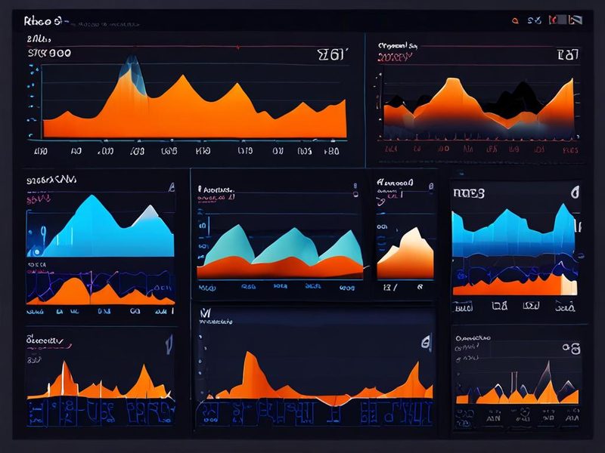Viewport: 605px width, 453px height.
Task: Select the teal and orange three-peak chart
Action: point(280,251)
